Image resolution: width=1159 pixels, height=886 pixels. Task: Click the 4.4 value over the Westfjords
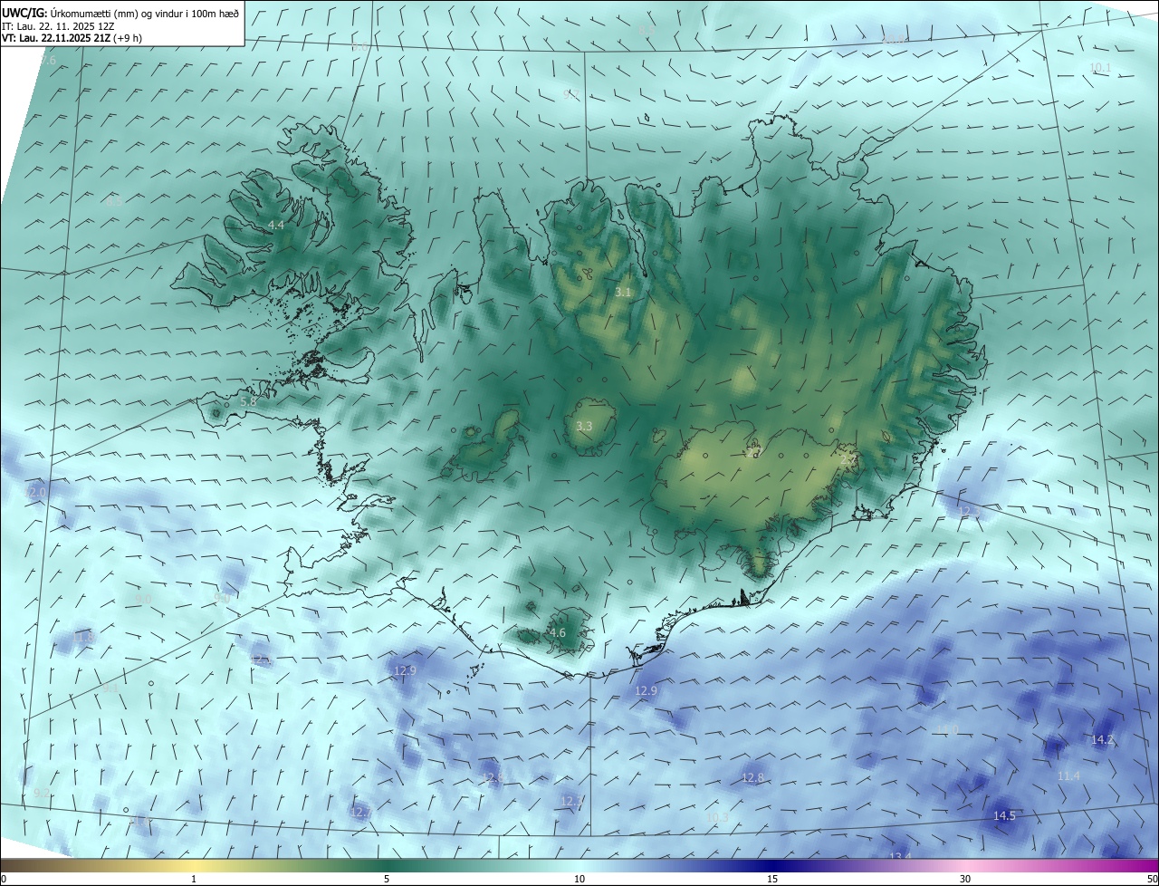[x=276, y=225]
